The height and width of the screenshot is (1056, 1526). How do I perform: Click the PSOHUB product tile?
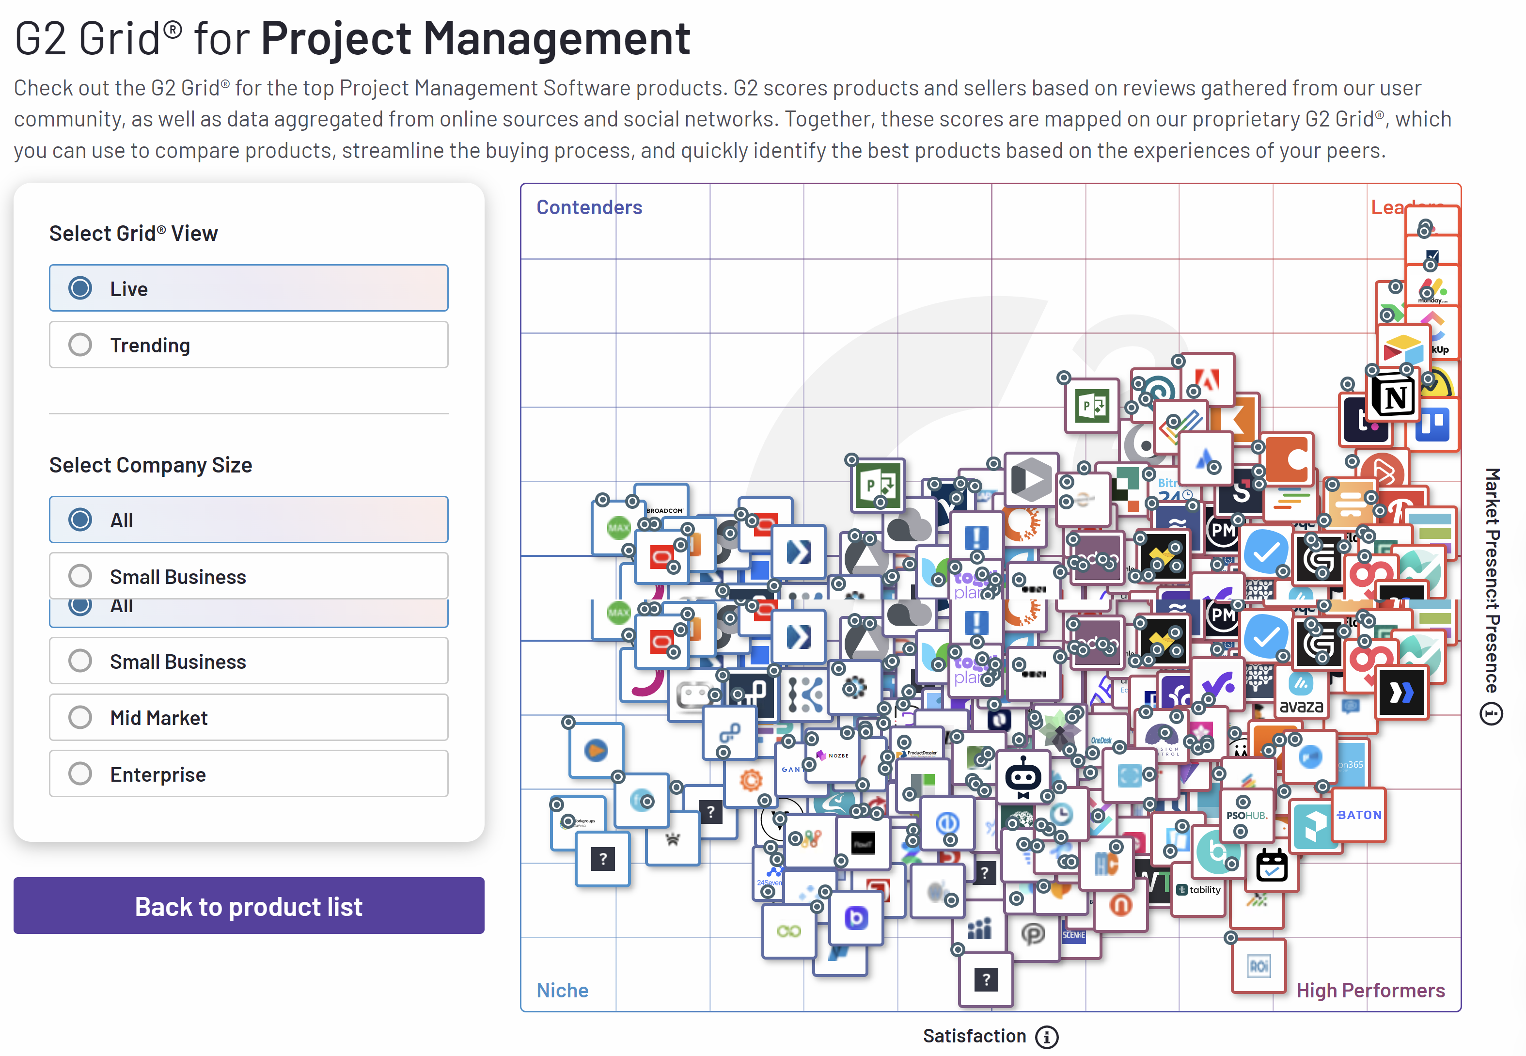pyautogui.click(x=1247, y=815)
